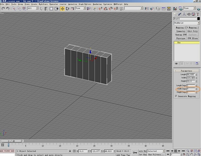
Task: Click the Undo arrow icon
Action: click(x=3, y=9)
